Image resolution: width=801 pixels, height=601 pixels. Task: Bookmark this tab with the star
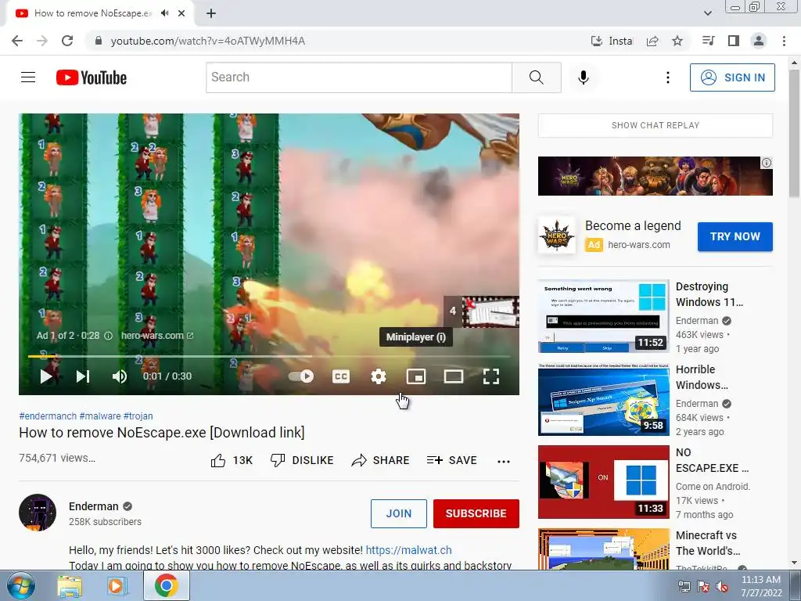pos(677,41)
